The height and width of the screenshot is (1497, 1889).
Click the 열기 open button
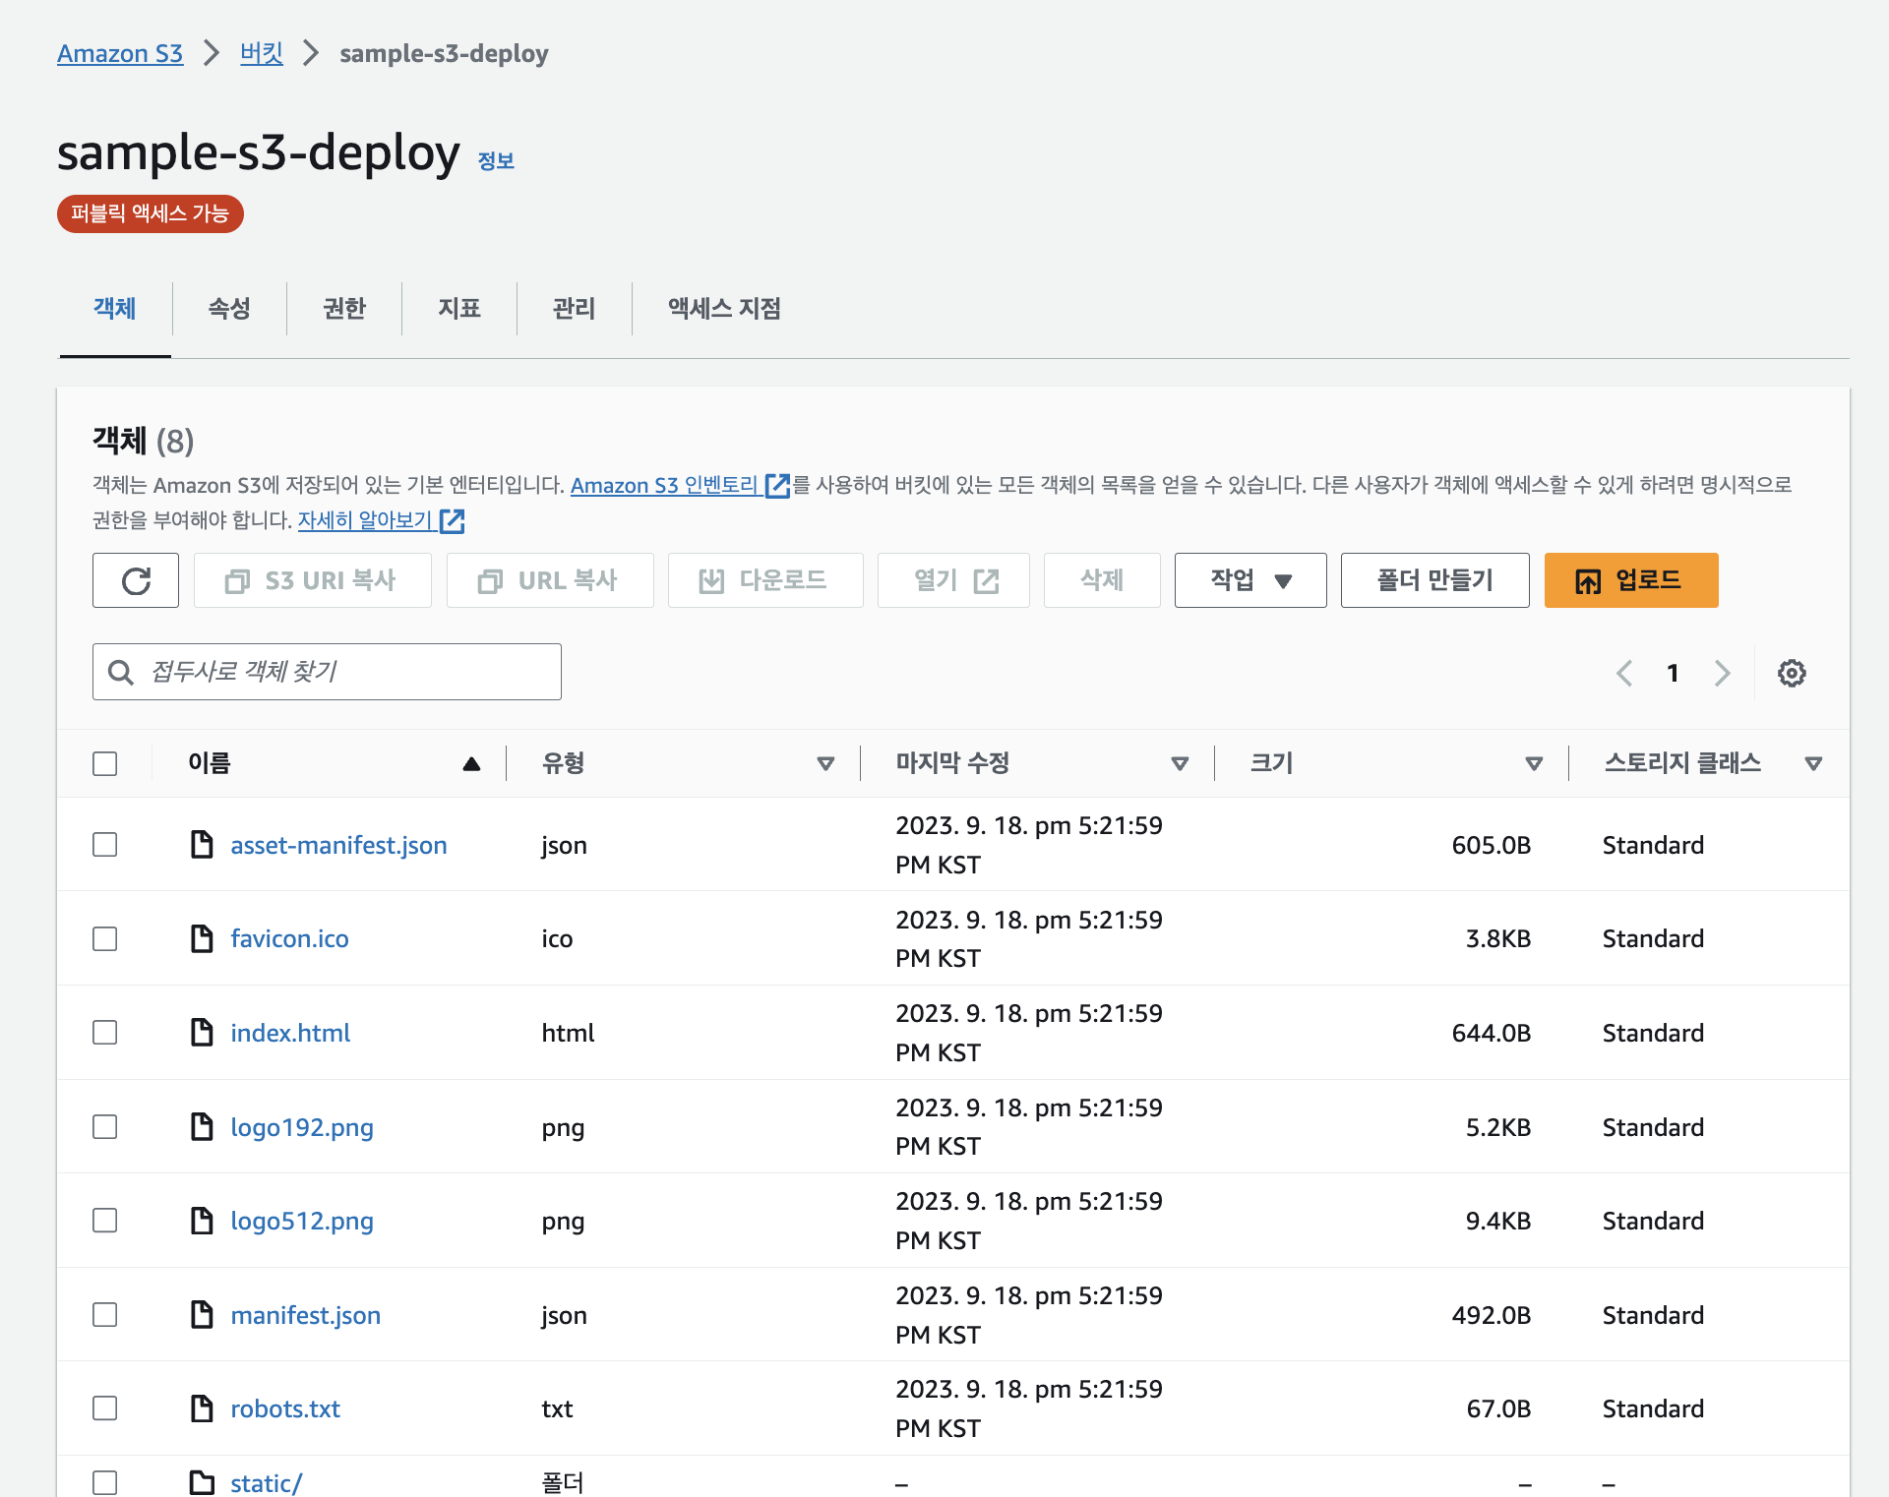(953, 580)
